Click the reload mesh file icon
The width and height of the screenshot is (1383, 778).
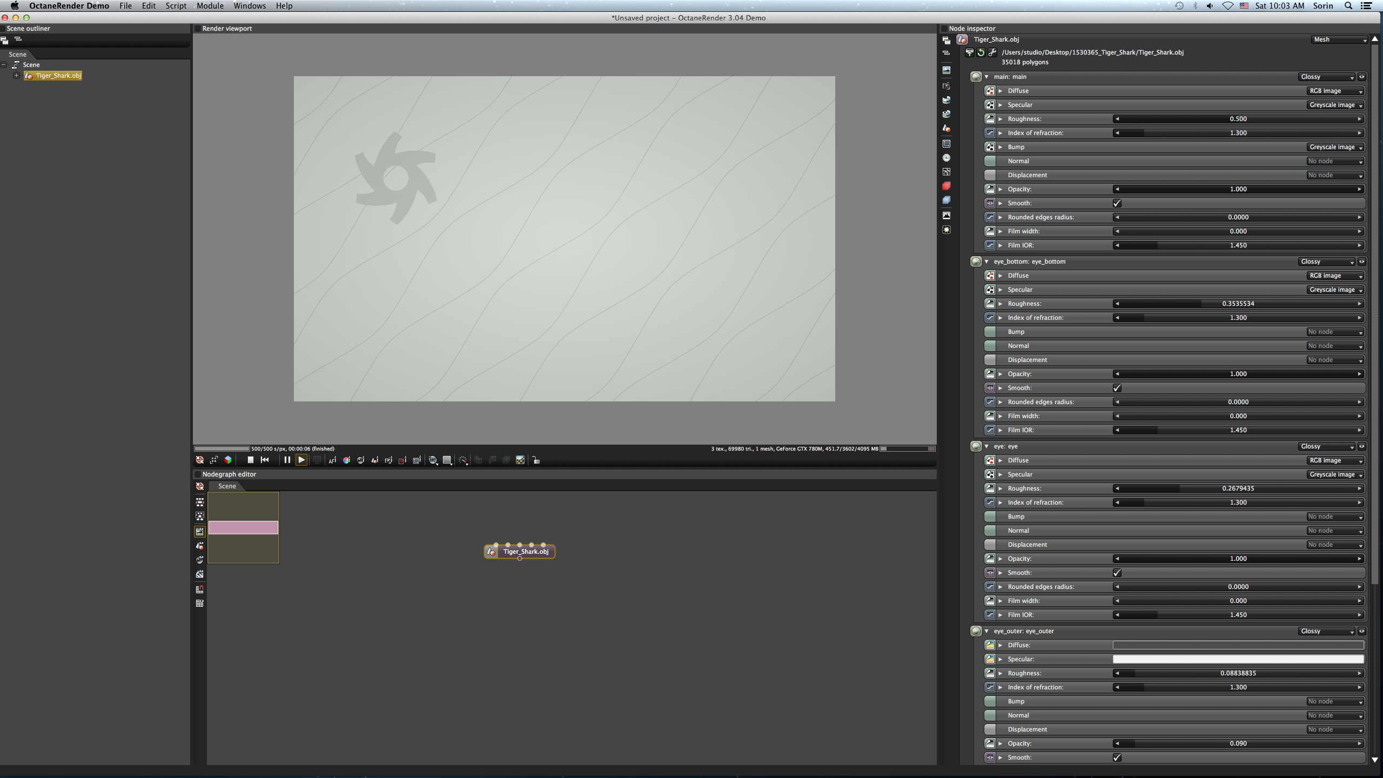click(981, 52)
